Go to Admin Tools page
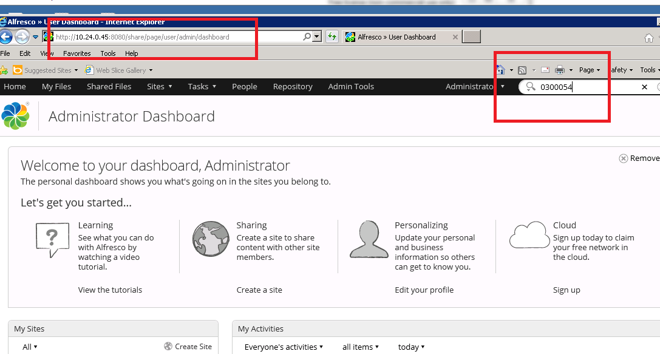Viewport: 660px width, 354px height. pyautogui.click(x=351, y=87)
